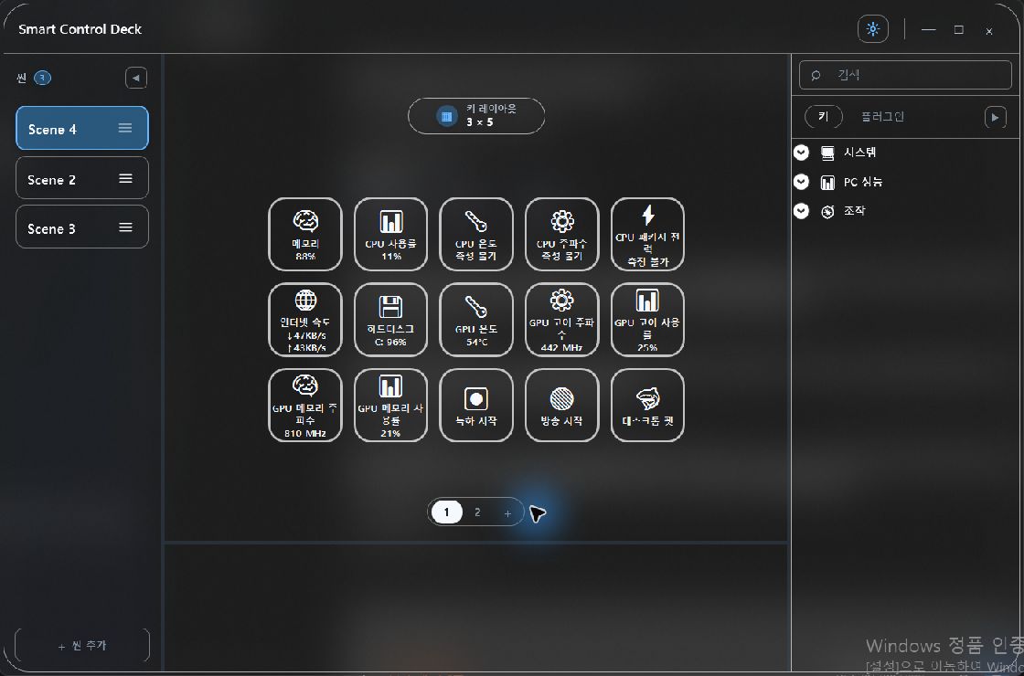Screen dimensions: 1024x676
Task: Open the 키 레이아웃 3 × 5 selector
Action: coord(476,116)
